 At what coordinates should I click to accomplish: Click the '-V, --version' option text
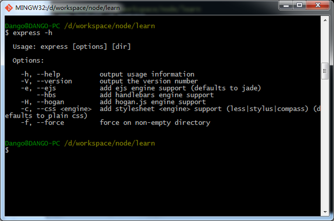[x=46, y=81]
